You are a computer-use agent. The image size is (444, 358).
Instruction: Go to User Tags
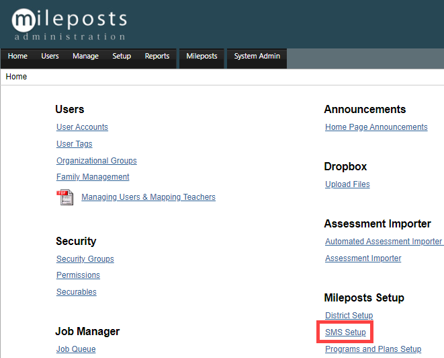click(74, 144)
